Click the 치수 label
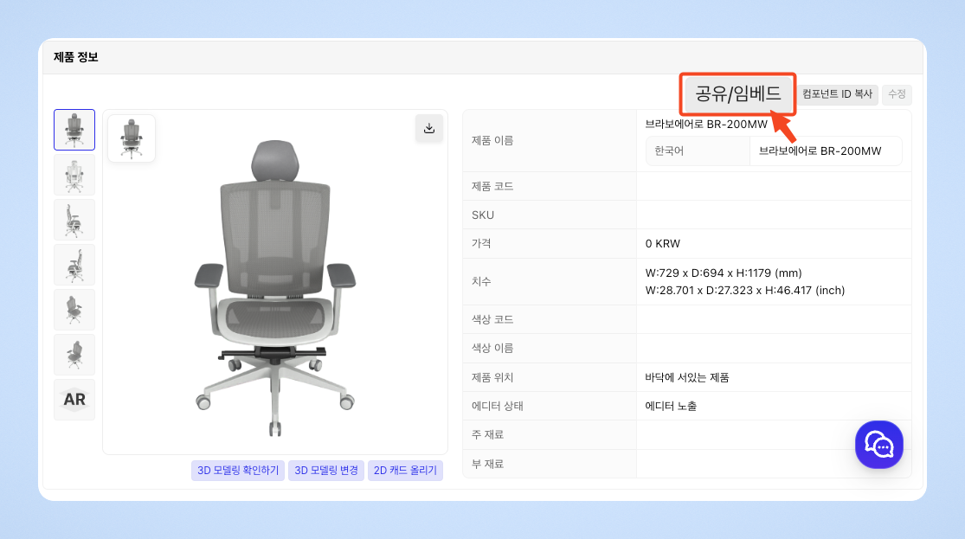 coord(481,281)
